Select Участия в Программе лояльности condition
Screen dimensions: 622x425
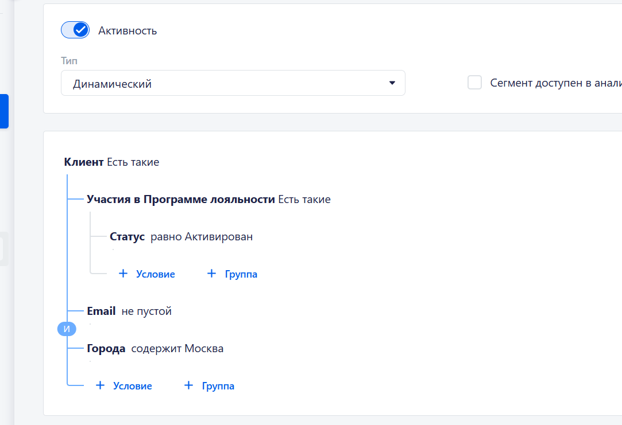(x=180, y=200)
